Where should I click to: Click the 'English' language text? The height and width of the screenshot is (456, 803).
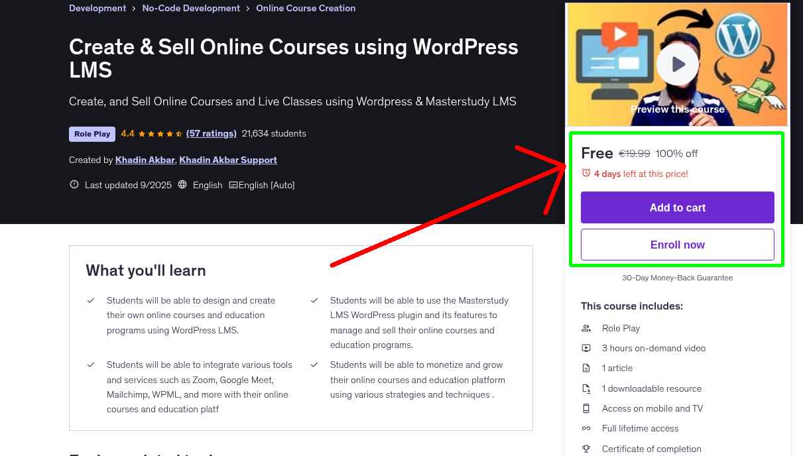tap(208, 185)
